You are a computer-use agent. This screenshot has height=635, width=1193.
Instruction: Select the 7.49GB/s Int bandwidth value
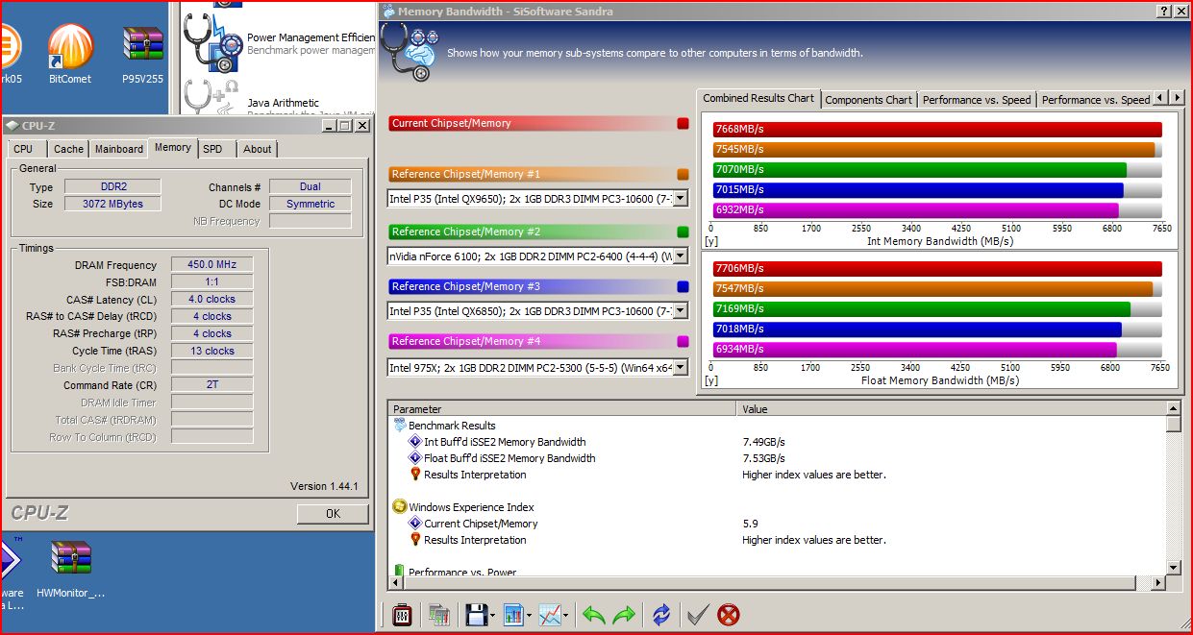pos(763,442)
